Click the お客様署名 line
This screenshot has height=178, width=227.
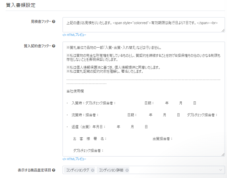pyautogui.click(x=90, y=139)
